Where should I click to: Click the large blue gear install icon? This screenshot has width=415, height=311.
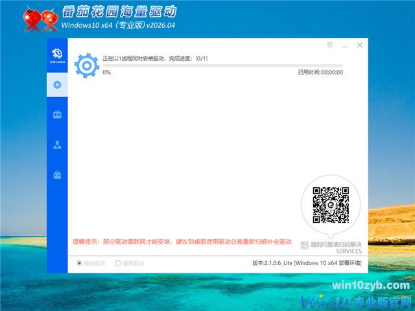(x=86, y=65)
